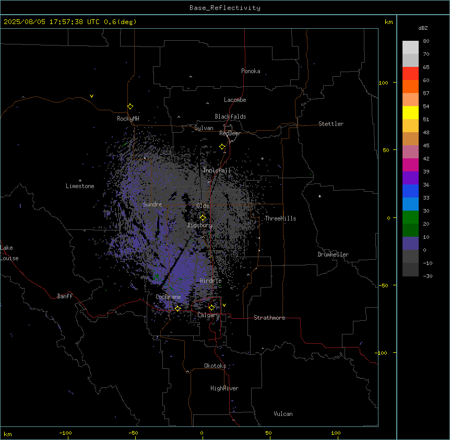Viewport: 450px width, 440px height.
Task: Click the Airdrie label
Action: tap(210, 281)
